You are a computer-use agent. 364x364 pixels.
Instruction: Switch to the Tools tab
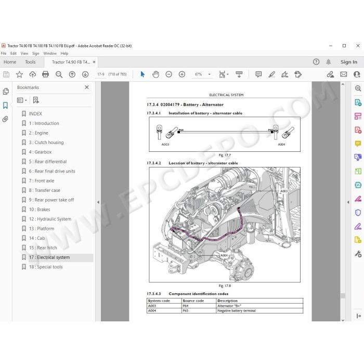pyautogui.click(x=30, y=62)
